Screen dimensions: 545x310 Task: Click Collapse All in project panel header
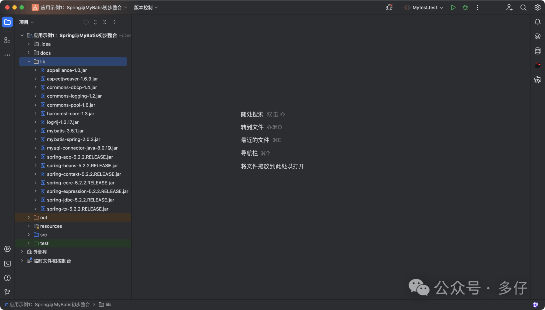point(104,22)
